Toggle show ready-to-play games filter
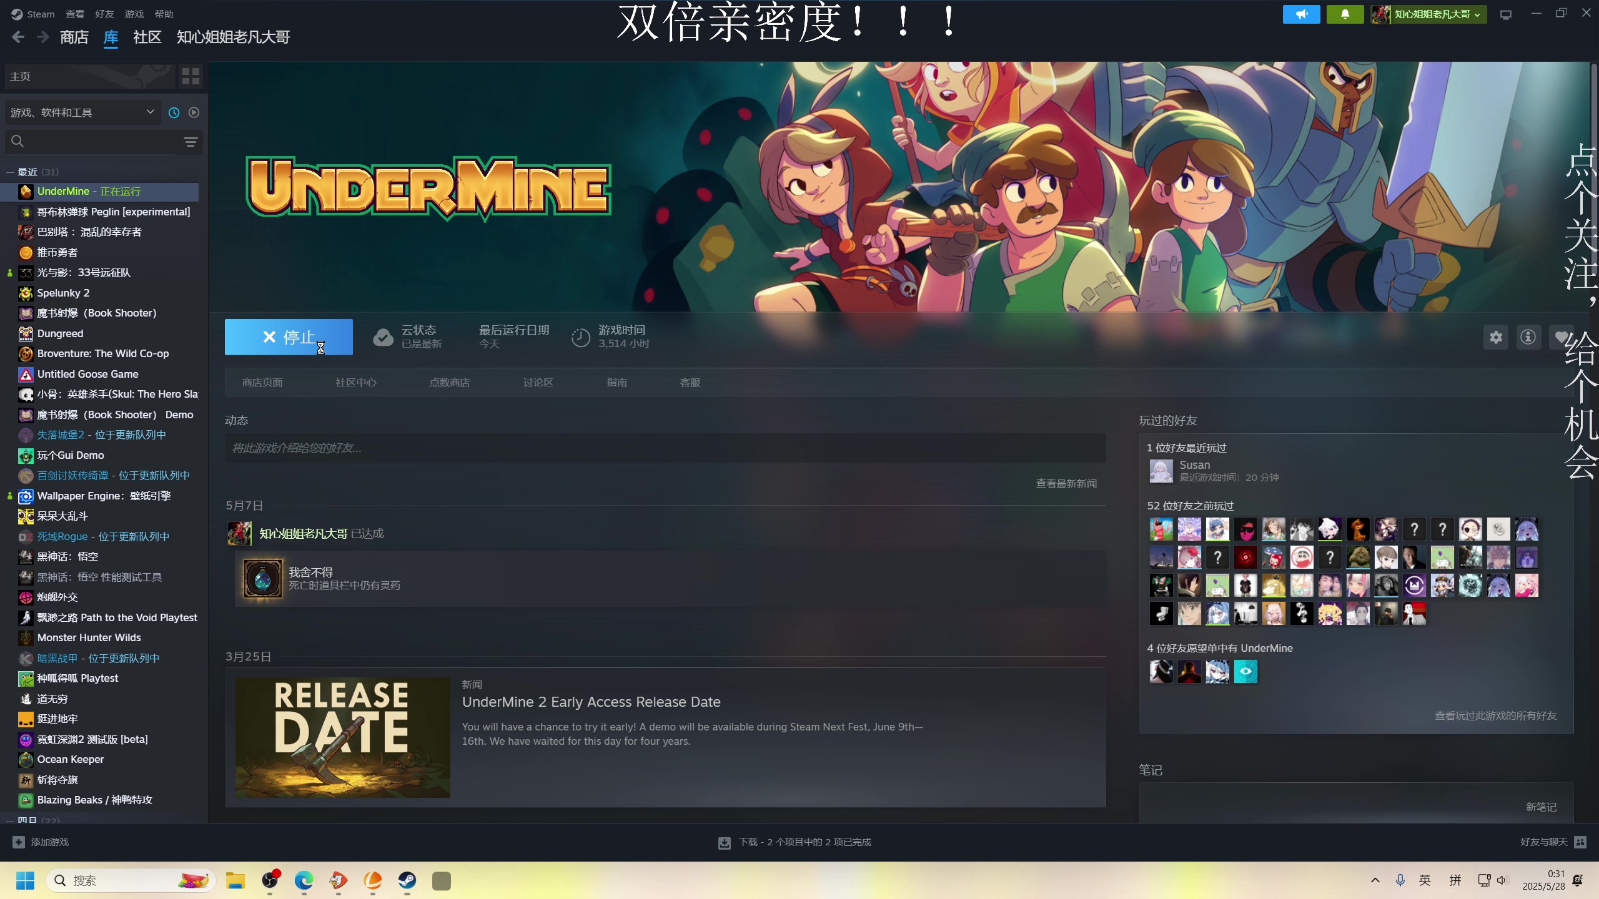Screen dimensions: 1599x899 [194, 112]
